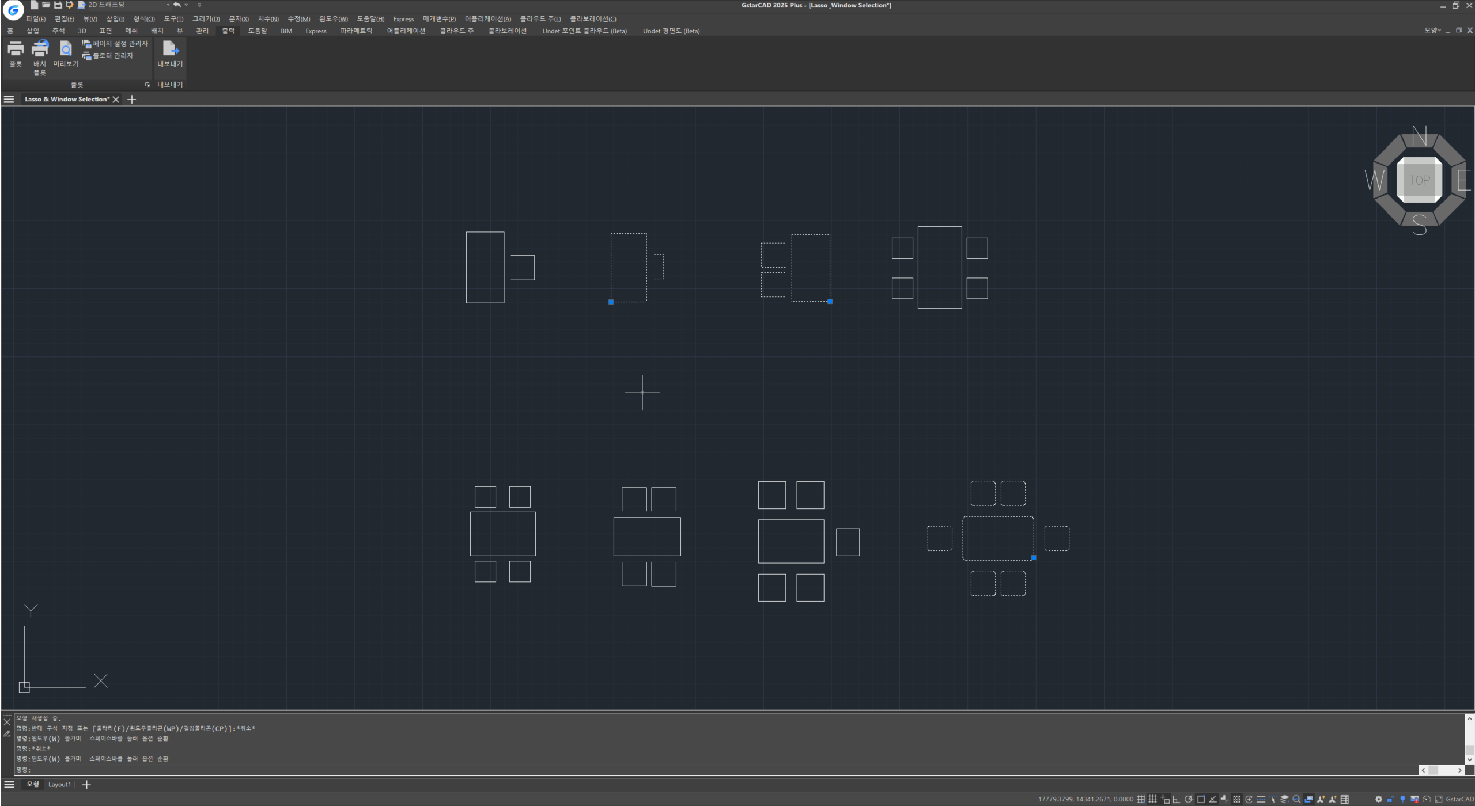This screenshot has width=1475, height=806.
Task: Click GstarCAD application logo button
Action: pos(13,10)
